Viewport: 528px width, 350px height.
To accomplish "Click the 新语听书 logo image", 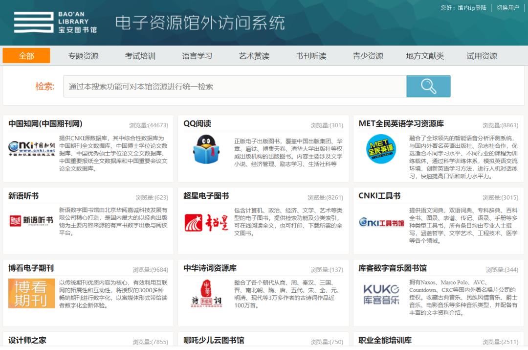I will click(31, 221).
